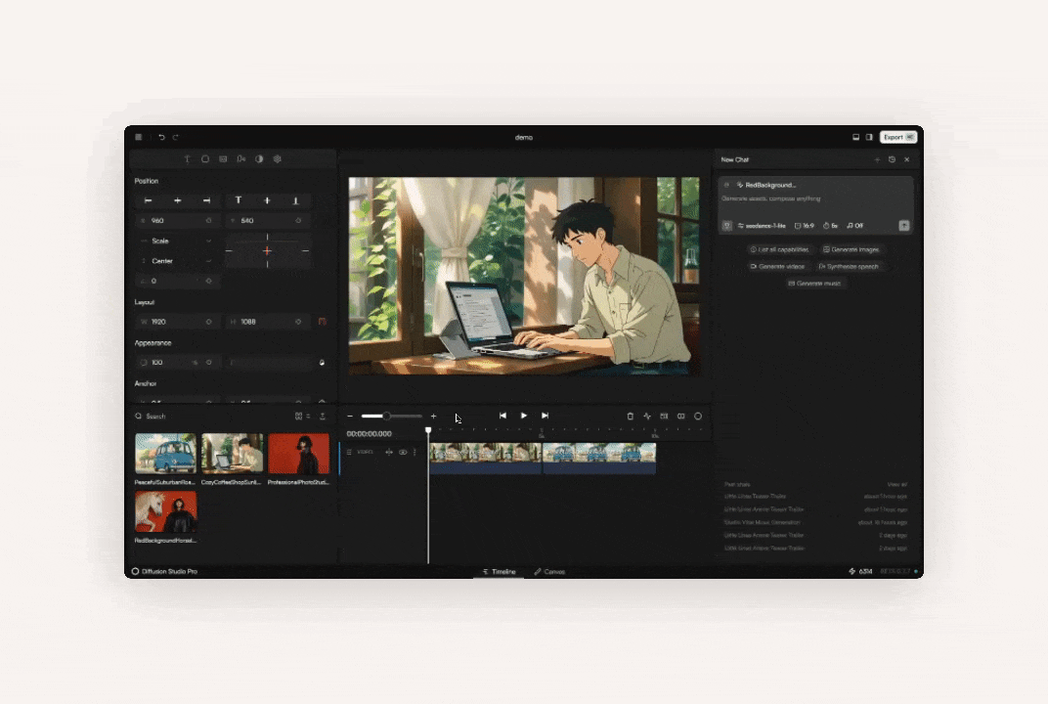
Task: Open the toolbar settings gear icon
Action: coord(277,158)
